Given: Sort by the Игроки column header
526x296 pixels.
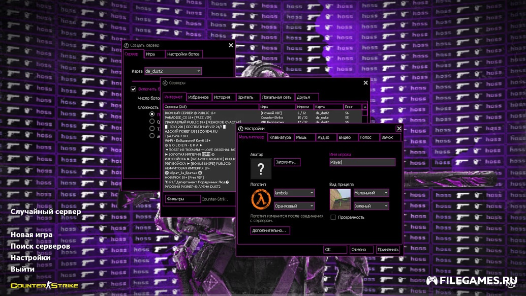Looking at the screenshot, I should 304,107.
